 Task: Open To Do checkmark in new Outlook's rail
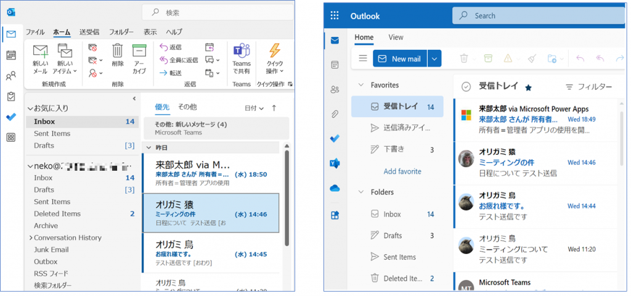tap(335, 138)
